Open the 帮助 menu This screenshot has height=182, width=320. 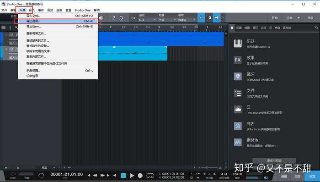97,10
